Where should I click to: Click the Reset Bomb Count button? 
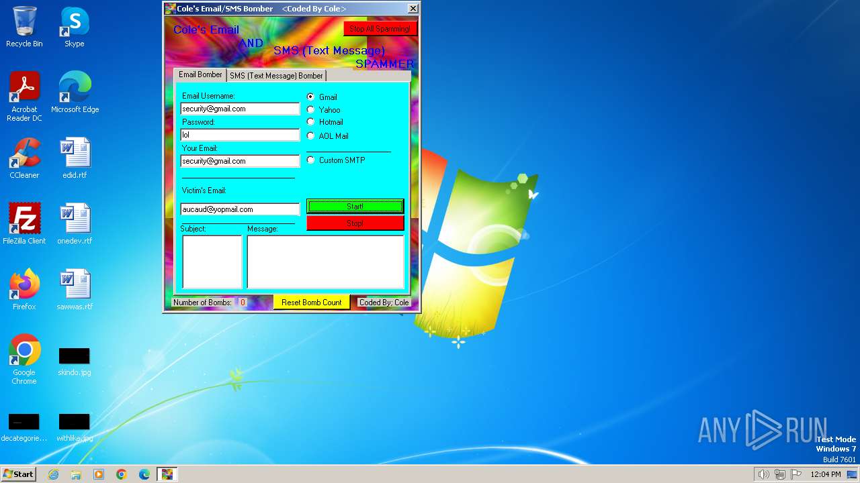coord(311,303)
